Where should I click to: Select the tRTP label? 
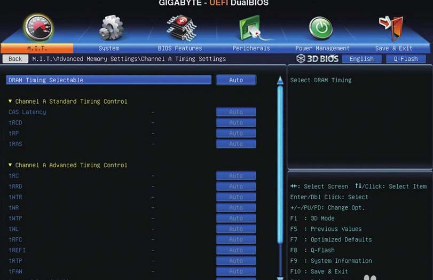(x=15, y=261)
